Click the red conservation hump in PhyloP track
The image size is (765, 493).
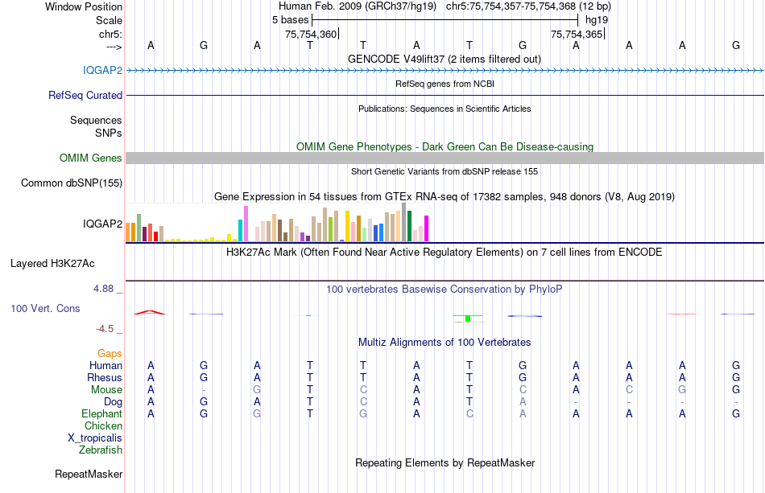point(150,312)
